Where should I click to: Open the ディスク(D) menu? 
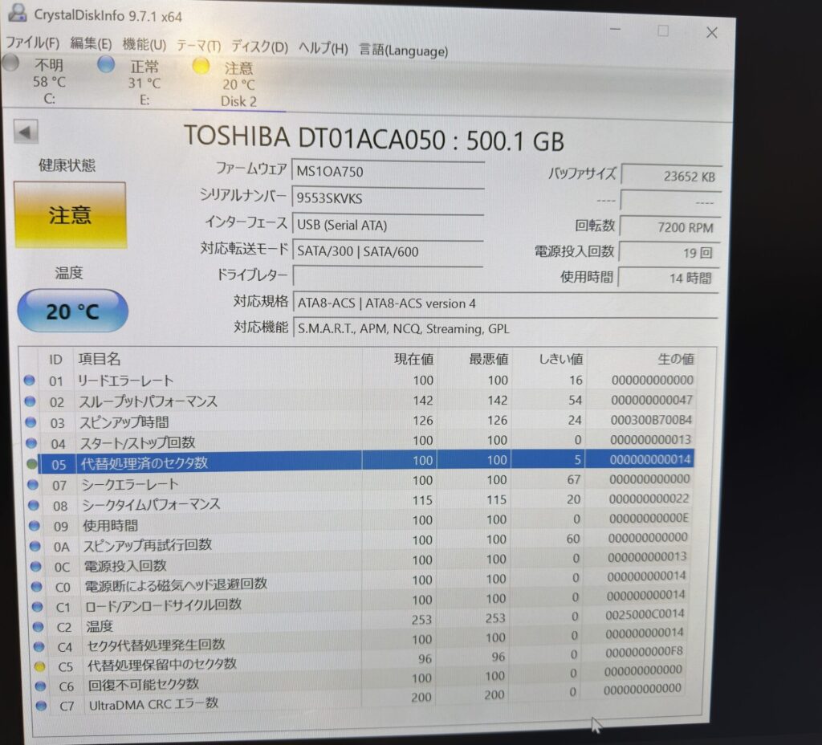259,47
